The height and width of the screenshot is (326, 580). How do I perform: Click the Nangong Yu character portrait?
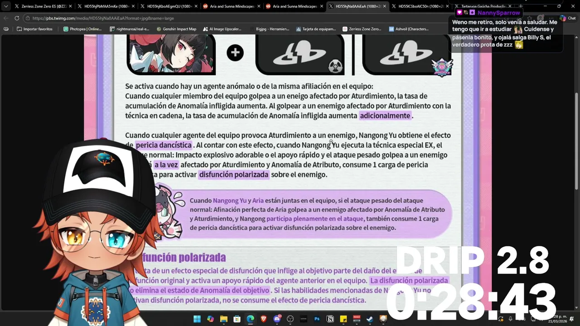pos(171,53)
